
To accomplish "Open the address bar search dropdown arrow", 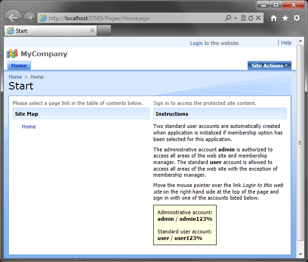I will pyautogui.click(x=235, y=18).
